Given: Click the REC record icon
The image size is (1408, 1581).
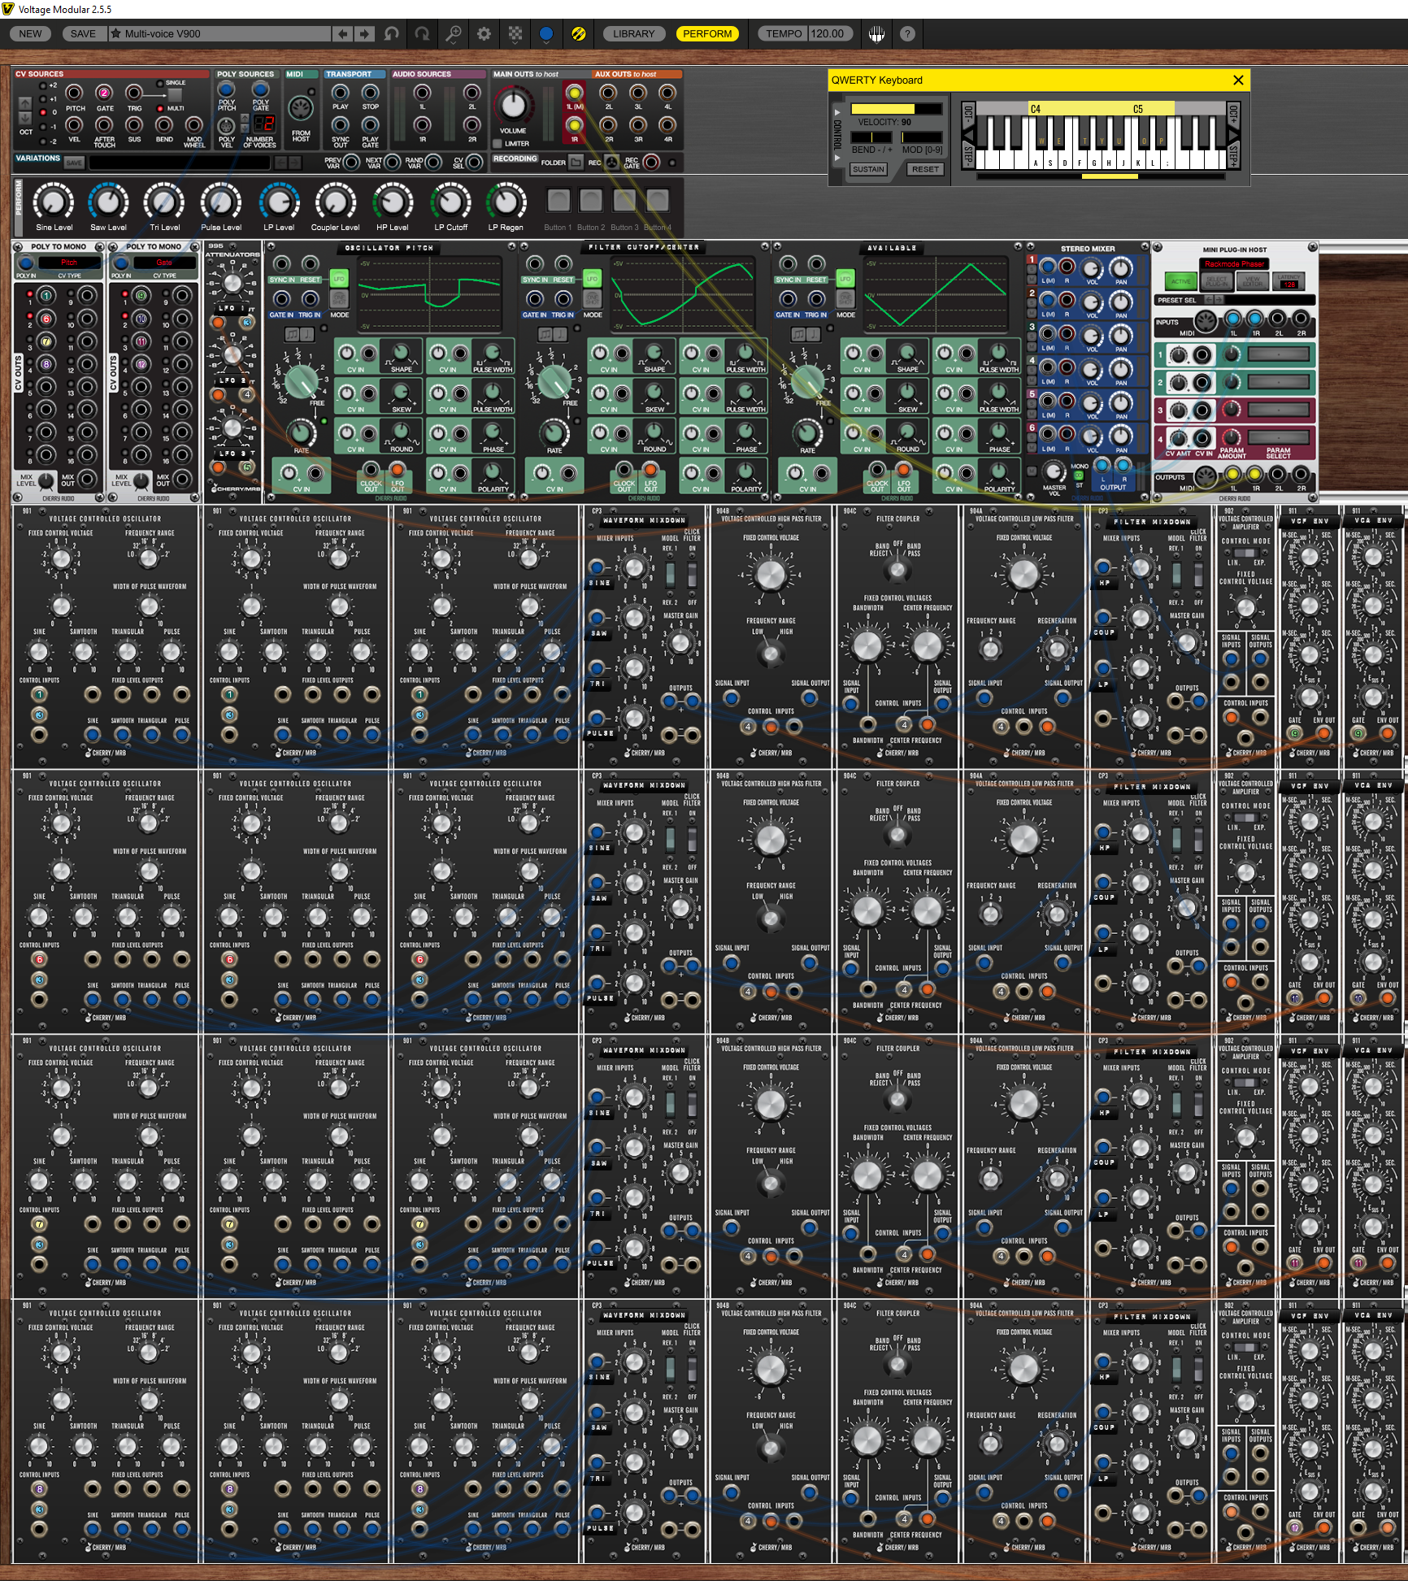Looking at the screenshot, I should pos(612,163).
